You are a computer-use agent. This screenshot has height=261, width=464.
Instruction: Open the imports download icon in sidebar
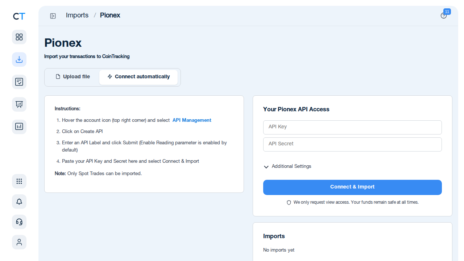[x=19, y=59]
